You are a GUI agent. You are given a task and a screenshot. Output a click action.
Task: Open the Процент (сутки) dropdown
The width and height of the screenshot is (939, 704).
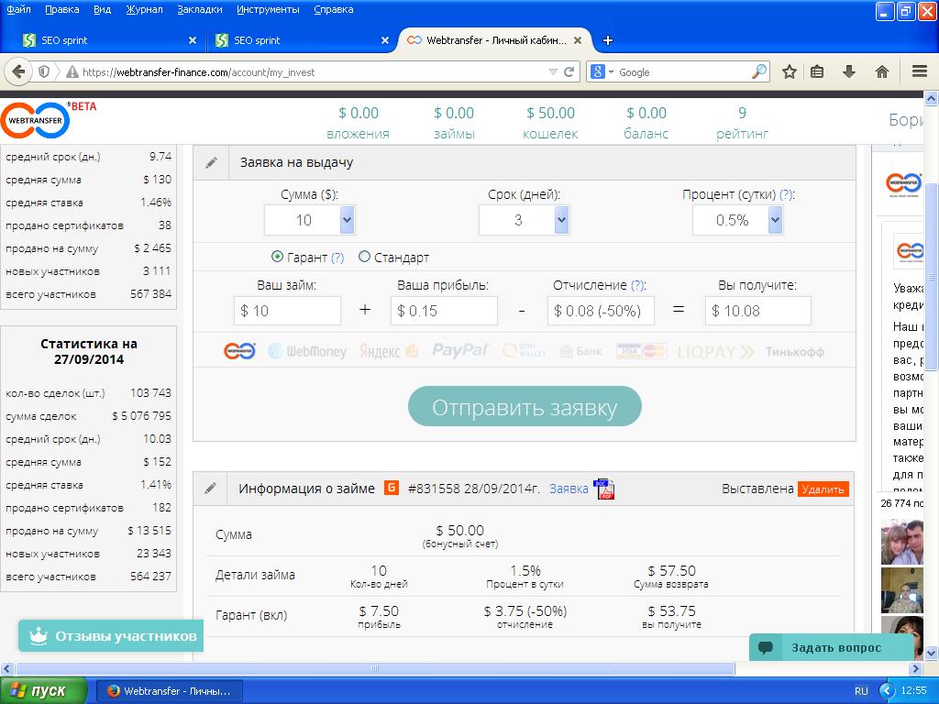(738, 220)
